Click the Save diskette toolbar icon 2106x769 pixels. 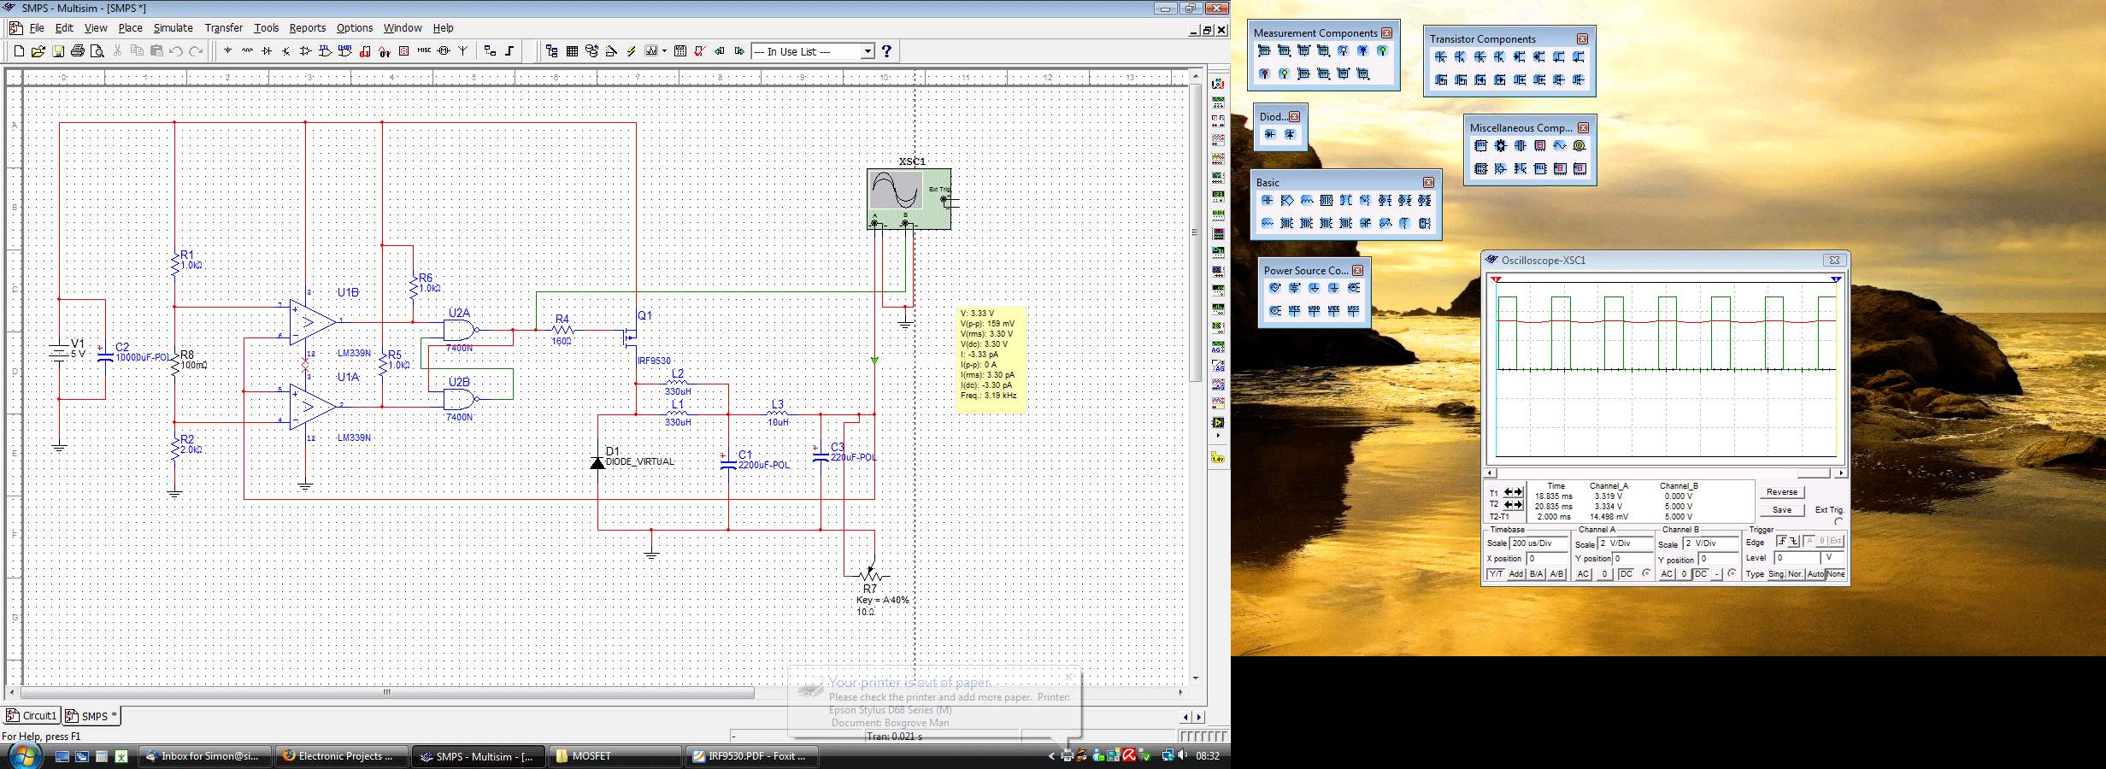point(58,51)
